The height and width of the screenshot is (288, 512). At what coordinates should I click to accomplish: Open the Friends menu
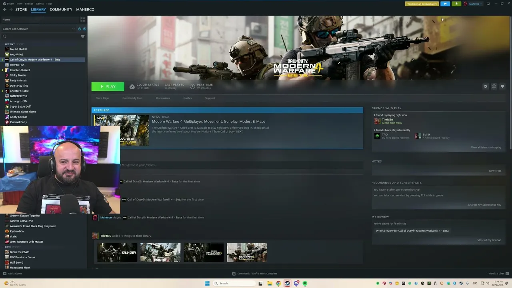[x=29, y=4]
